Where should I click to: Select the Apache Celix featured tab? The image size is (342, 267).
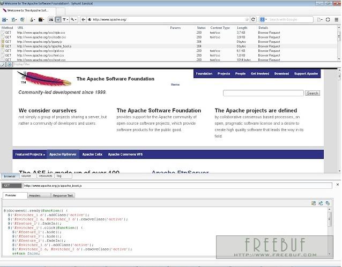click(x=92, y=155)
